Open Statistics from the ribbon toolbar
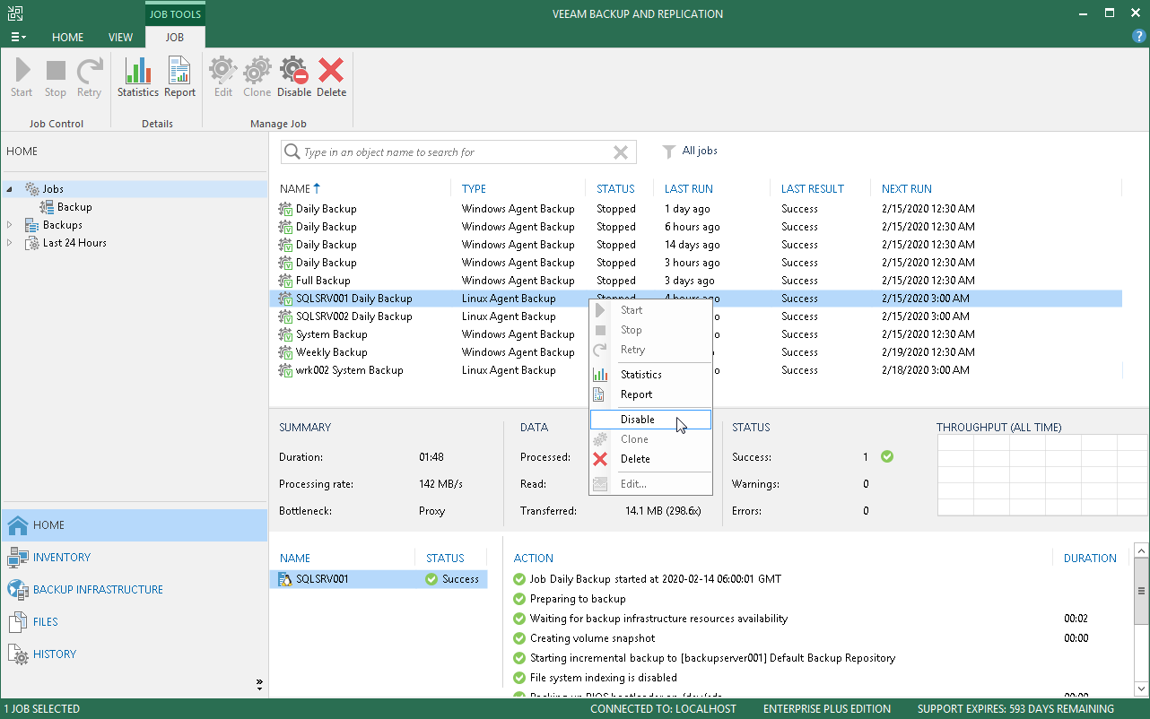The height and width of the screenshot is (719, 1150). click(x=137, y=77)
